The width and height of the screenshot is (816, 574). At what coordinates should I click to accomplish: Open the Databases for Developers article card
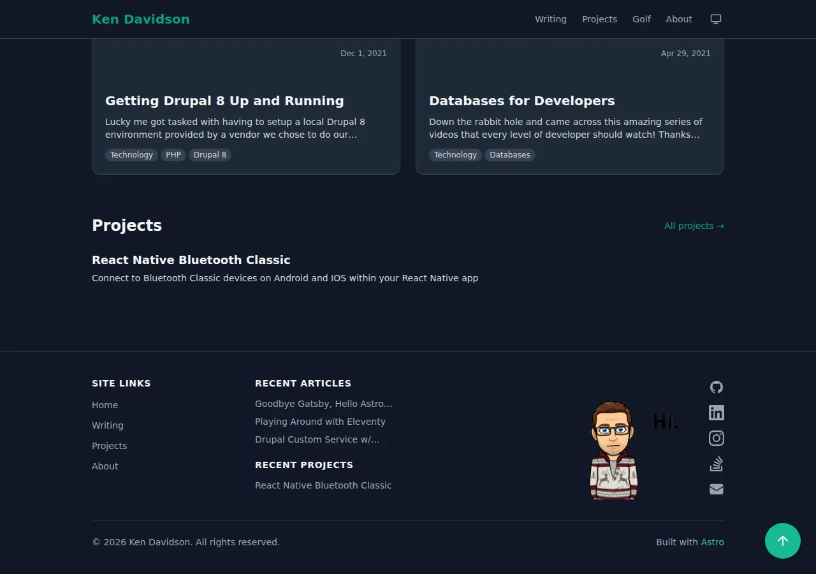521,101
